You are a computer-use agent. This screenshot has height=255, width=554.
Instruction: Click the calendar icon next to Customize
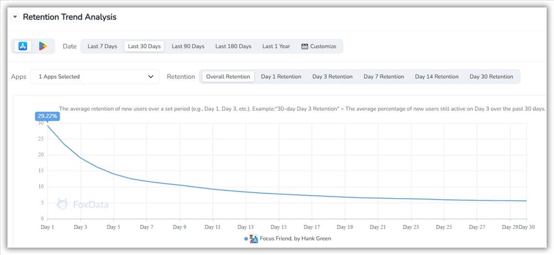305,46
